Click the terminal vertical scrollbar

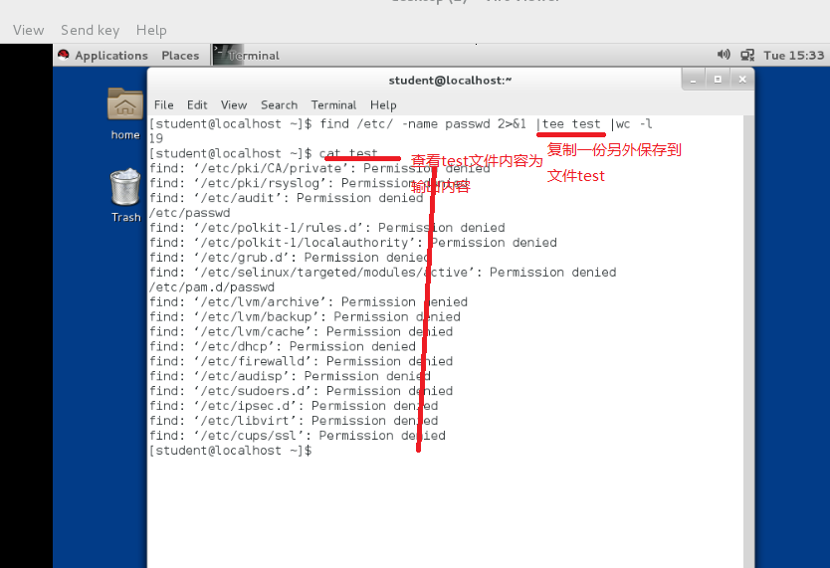click(748, 341)
